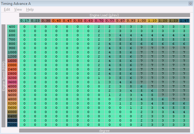The width and height of the screenshot is (194, 134).
Task: Select the 6000 RPM row header
Action: point(12,112)
